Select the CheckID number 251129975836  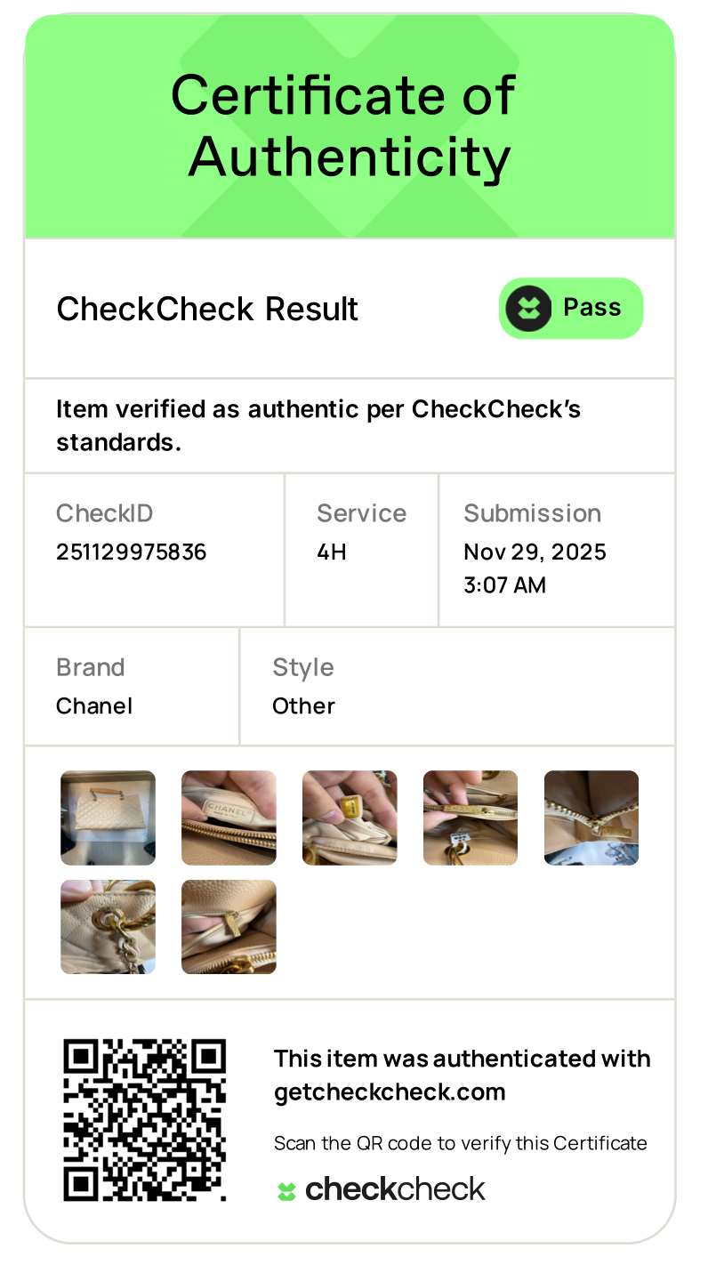pos(131,552)
